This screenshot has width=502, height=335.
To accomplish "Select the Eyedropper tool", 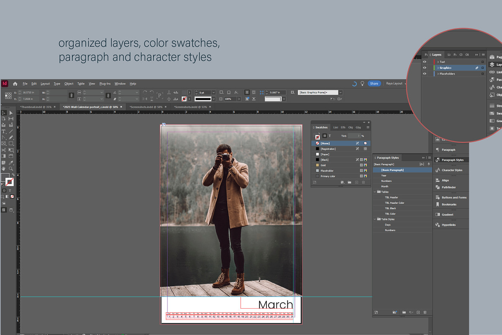I will pos(11,162).
